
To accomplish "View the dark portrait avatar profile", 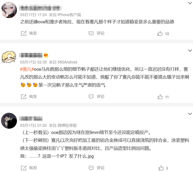I will (x=9, y=121).
